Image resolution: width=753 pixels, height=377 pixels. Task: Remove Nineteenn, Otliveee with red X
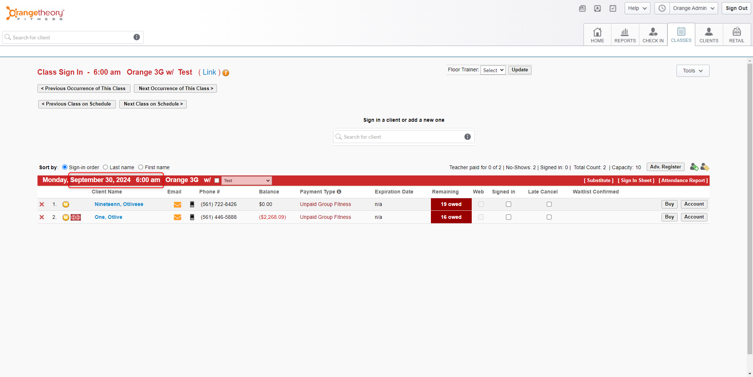tap(42, 204)
